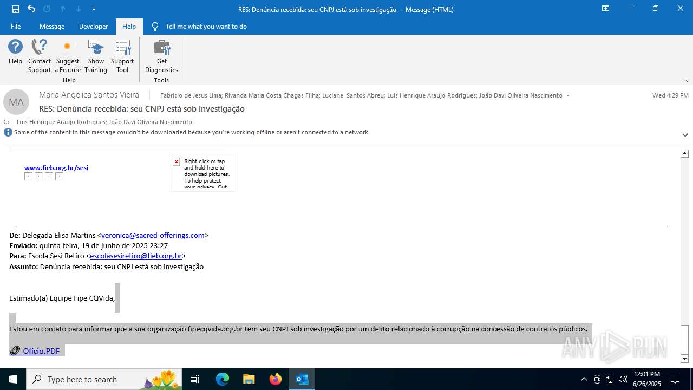693x390 pixels.
Task: Open escolasesiretiro@fieb.org.br email link
Action: (x=135, y=256)
